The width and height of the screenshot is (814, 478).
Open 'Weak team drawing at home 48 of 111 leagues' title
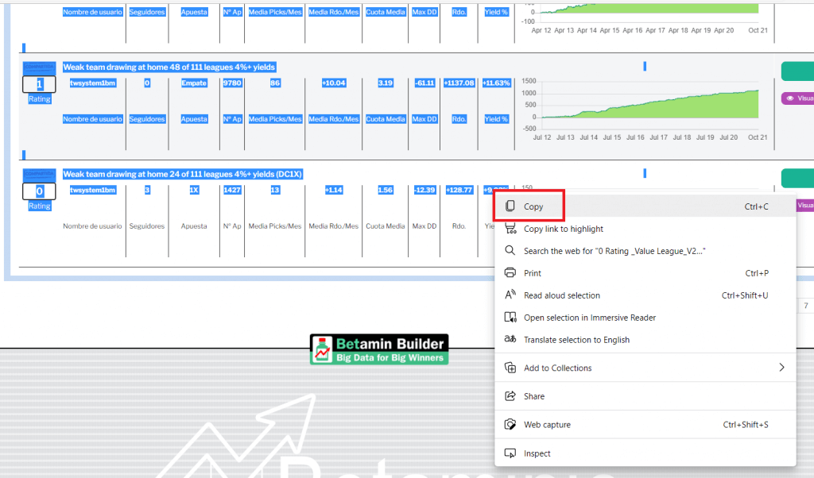(x=169, y=67)
